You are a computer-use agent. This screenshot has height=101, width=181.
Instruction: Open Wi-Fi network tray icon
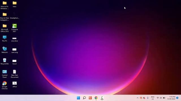coord(158,98)
